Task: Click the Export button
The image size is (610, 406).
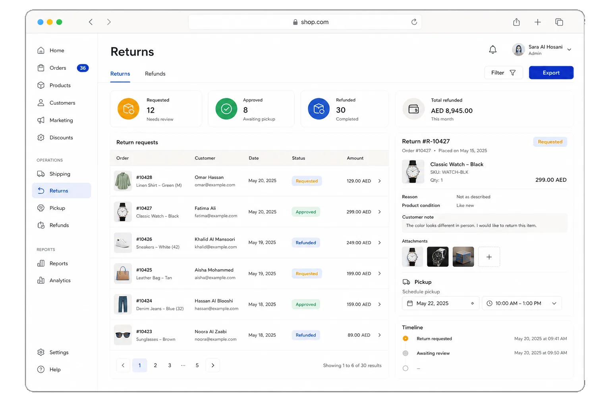Action: tap(551, 73)
